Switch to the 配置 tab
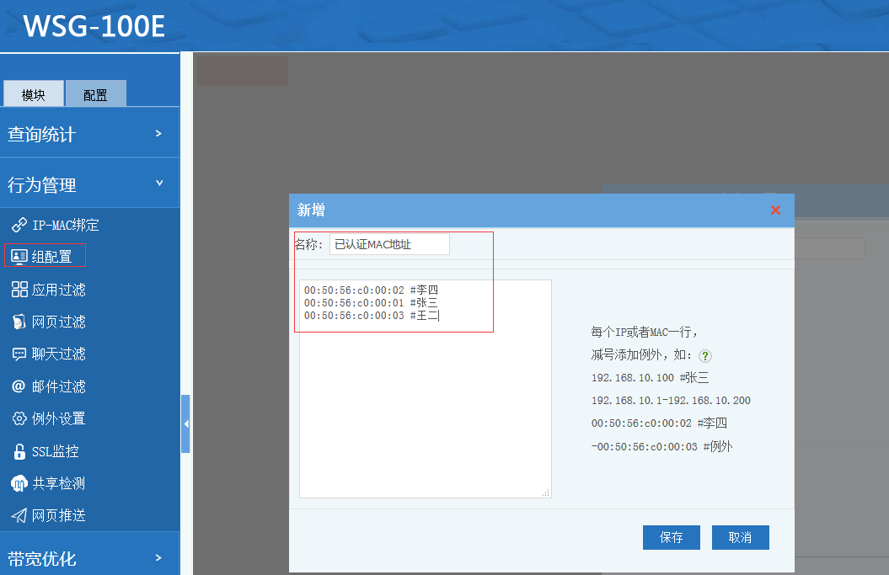The height and width of the screenshot is (575, 889). 95,94
